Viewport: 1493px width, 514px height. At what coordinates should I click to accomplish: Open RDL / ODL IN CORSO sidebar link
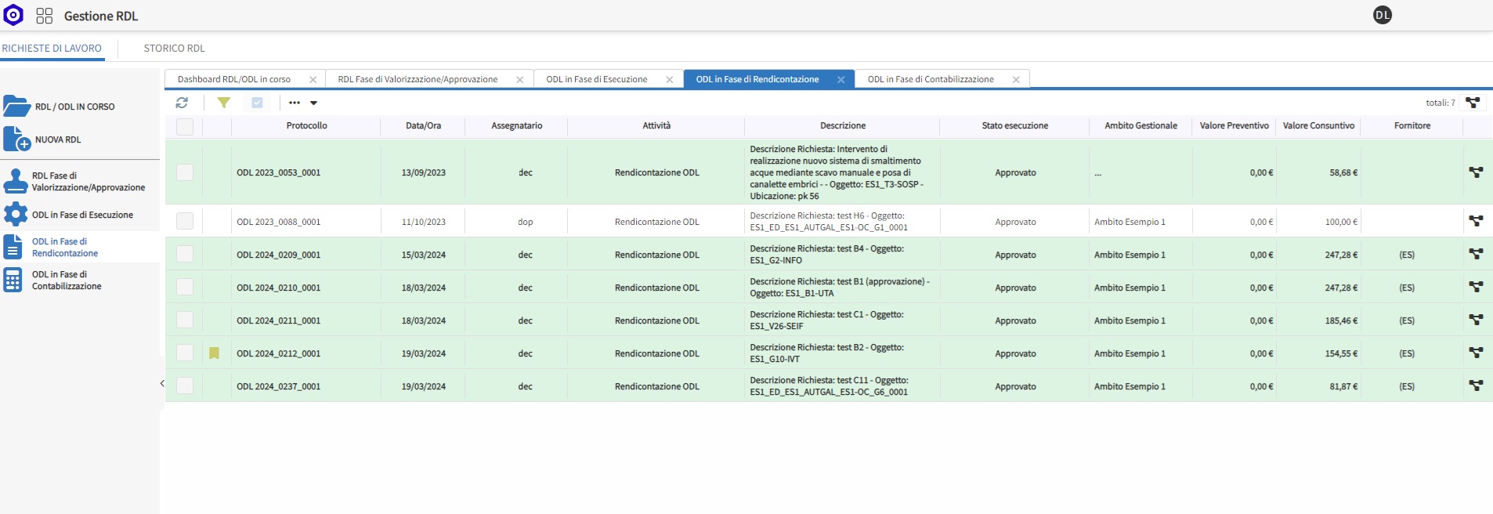tap(75, 107)
